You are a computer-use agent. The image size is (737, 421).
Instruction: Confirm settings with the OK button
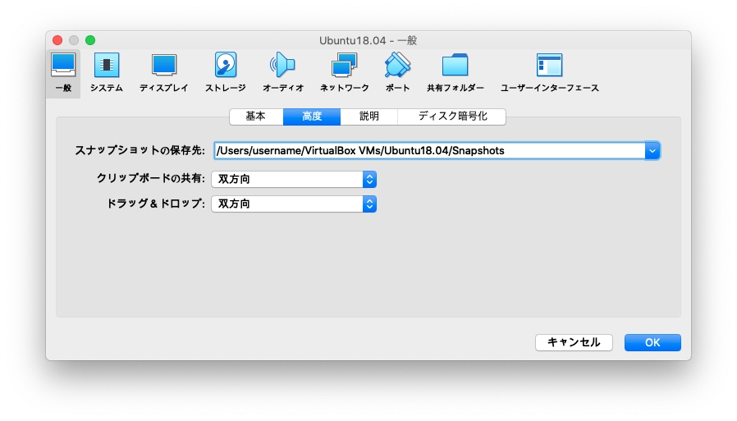tap(652, 342)
